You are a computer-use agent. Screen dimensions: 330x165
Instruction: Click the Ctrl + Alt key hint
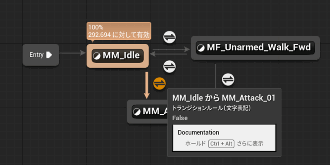221,143
